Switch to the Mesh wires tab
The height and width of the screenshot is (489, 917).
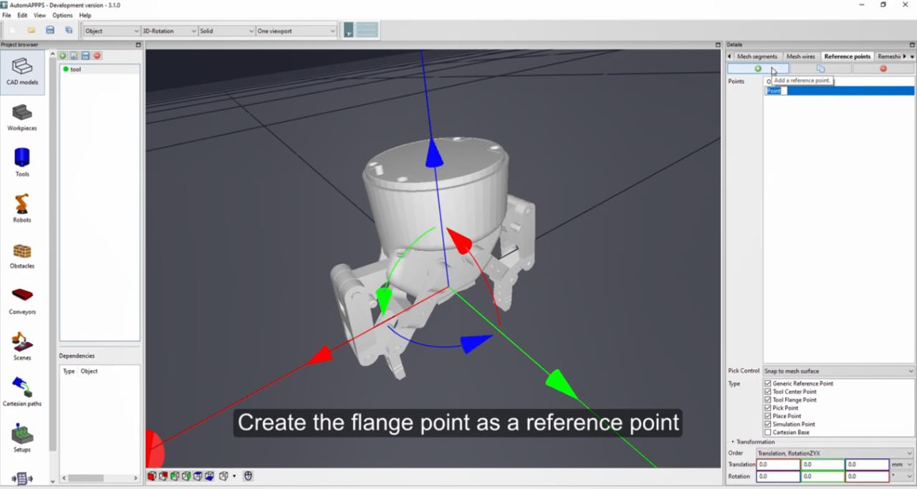(800, 56)
